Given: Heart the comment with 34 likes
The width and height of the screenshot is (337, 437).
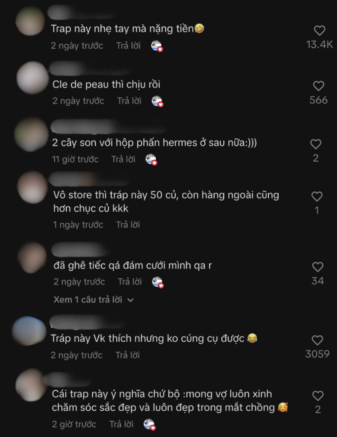Looking at the screenshot, I should [x=317, y=267].
